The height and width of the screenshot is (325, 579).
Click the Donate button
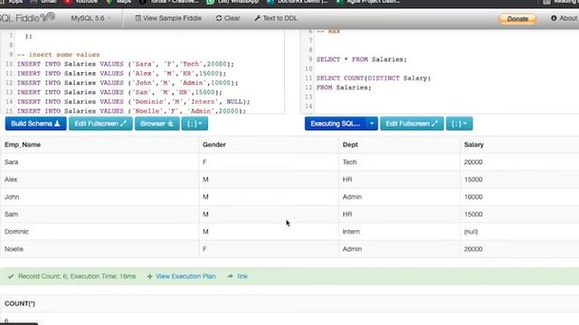[517, 18]
